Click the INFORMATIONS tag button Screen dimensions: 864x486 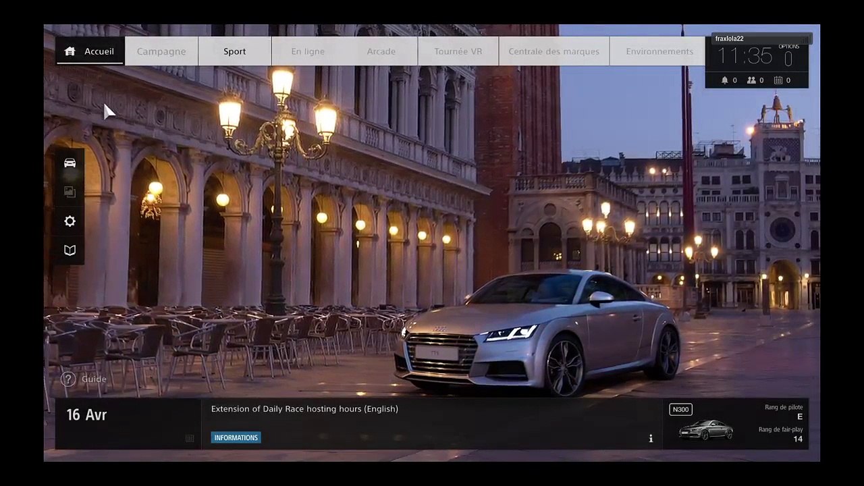(236, 438)
